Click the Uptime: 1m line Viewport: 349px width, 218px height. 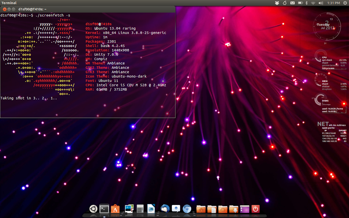(x=96, y=37)
